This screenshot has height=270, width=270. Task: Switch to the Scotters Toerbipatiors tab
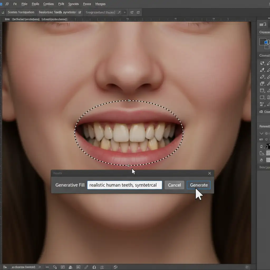click(x=21, y=12)
